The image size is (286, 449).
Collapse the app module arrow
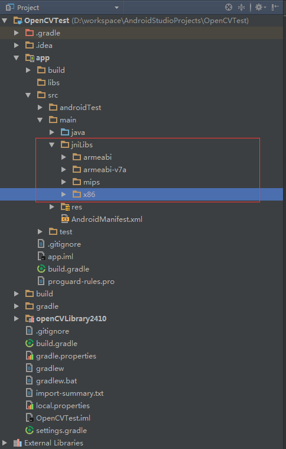[x=17, y=58]
